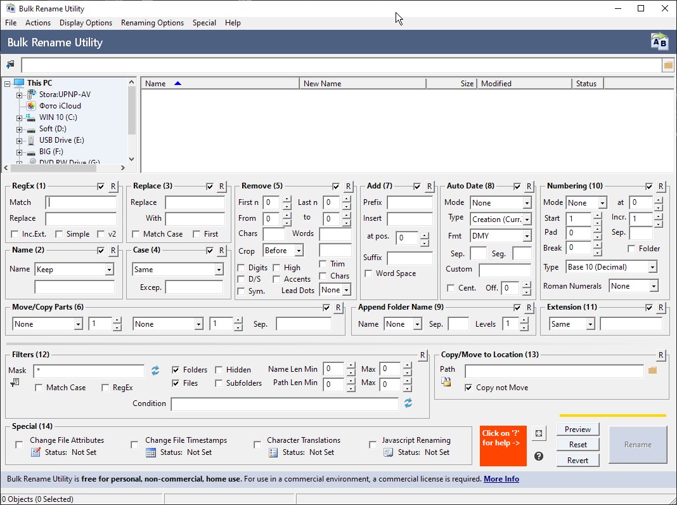Viewport: 677px width, 505px height.
Task: Open Roman Numerals dropdown
Action: (x=633, y=286)
